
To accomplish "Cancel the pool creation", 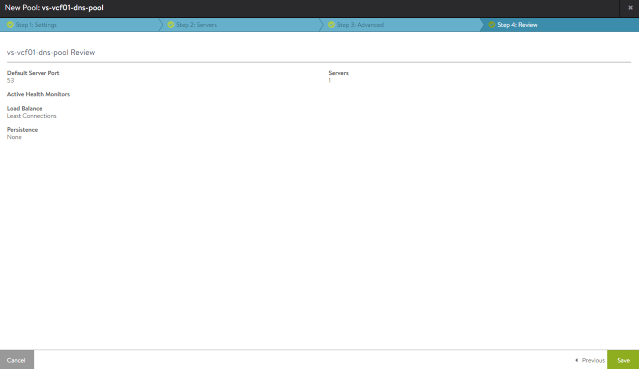I will click(x=16, y=360).
